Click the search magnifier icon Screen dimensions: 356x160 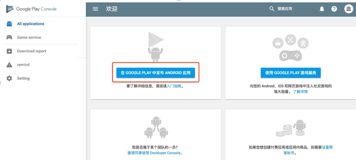pyautogui.click(x=272, y=9)
